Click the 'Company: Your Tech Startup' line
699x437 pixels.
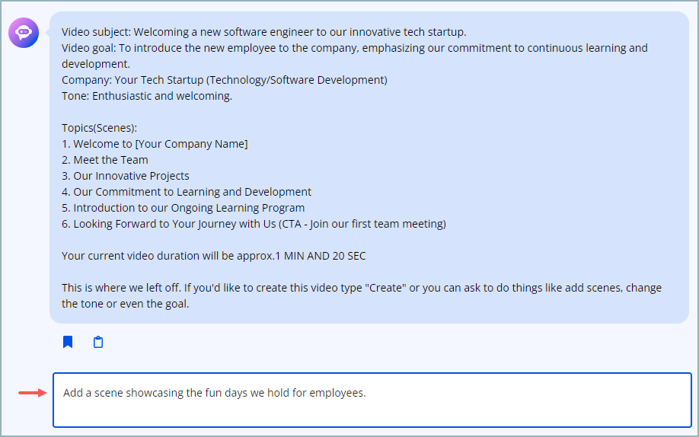click(x=224, y=80)
